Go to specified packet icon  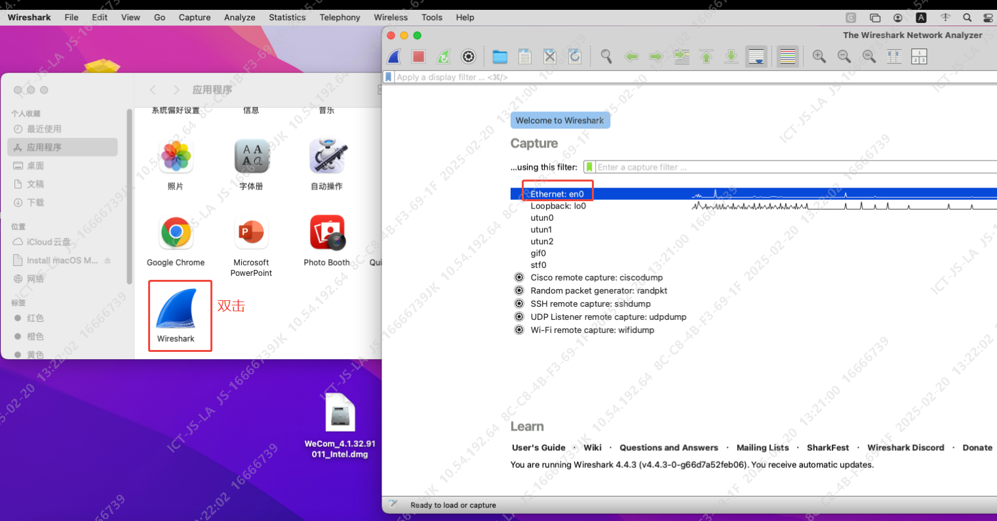coord(682,57)
